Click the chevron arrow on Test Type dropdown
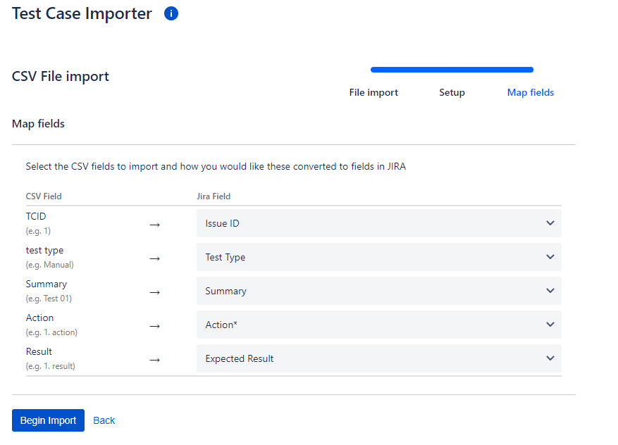Screen dimensions: 618x445 pyautogui.click(x=550, y=257)
